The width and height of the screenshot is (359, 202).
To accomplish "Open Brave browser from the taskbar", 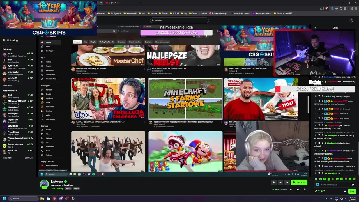I will click(54, 199).
